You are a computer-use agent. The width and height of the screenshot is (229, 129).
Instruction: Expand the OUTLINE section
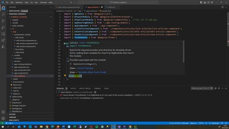point(12,114)
